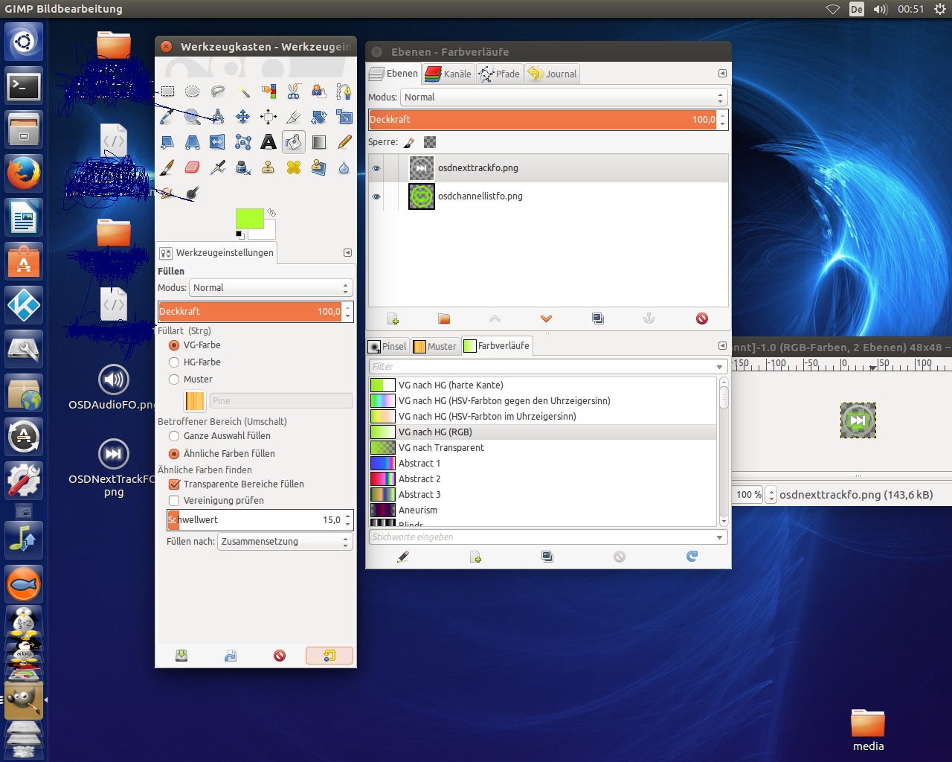
Task: Select the Ebenen tab
Action: (x=394, y=74)
